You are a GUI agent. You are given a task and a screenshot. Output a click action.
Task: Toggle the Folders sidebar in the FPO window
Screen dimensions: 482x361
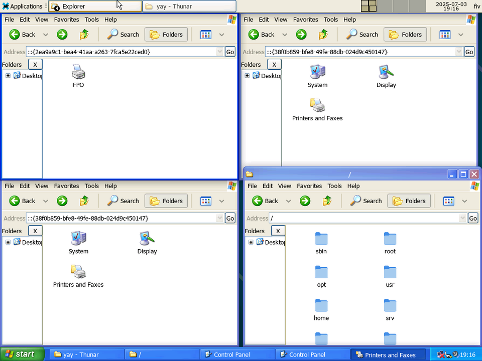[x=166, y=34]
